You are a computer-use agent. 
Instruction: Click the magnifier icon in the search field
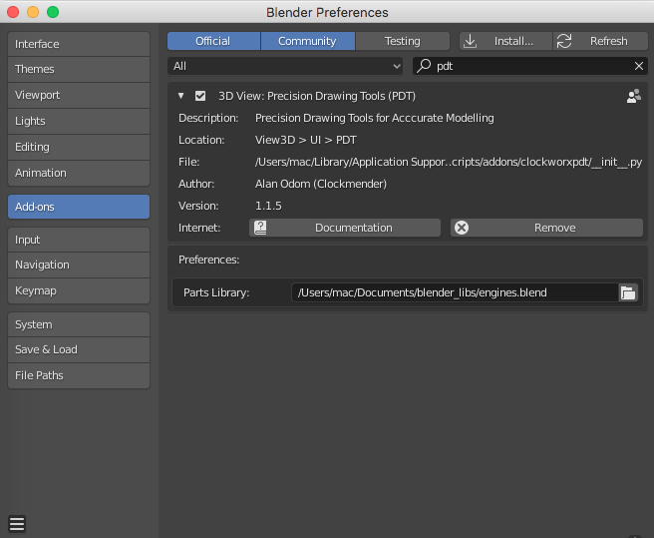point(424,66)
